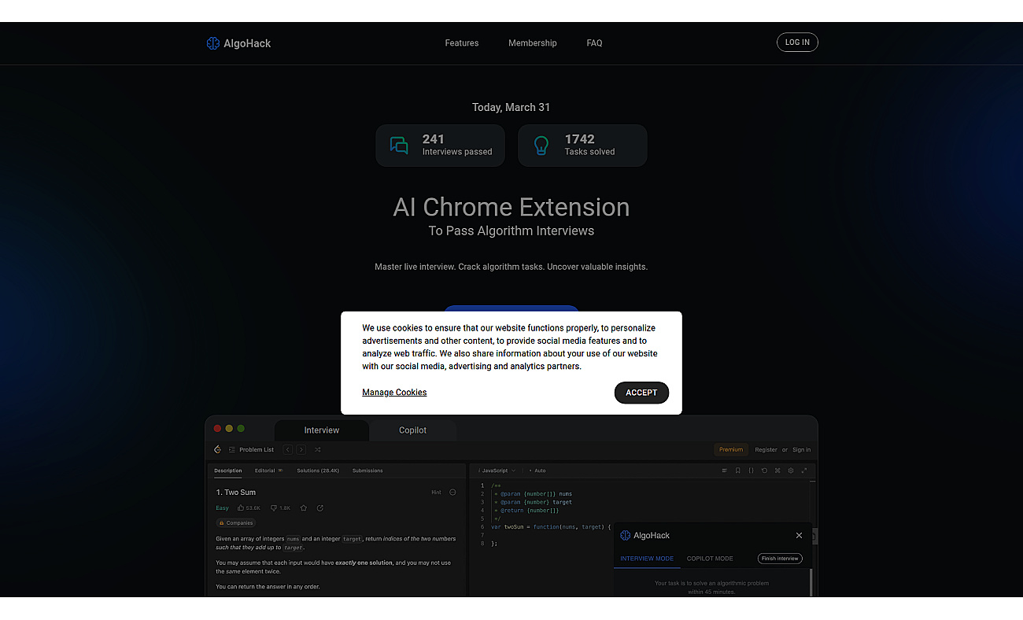Click the chat bubbles icon beside Interviews passed

click(x=399, y=146)
